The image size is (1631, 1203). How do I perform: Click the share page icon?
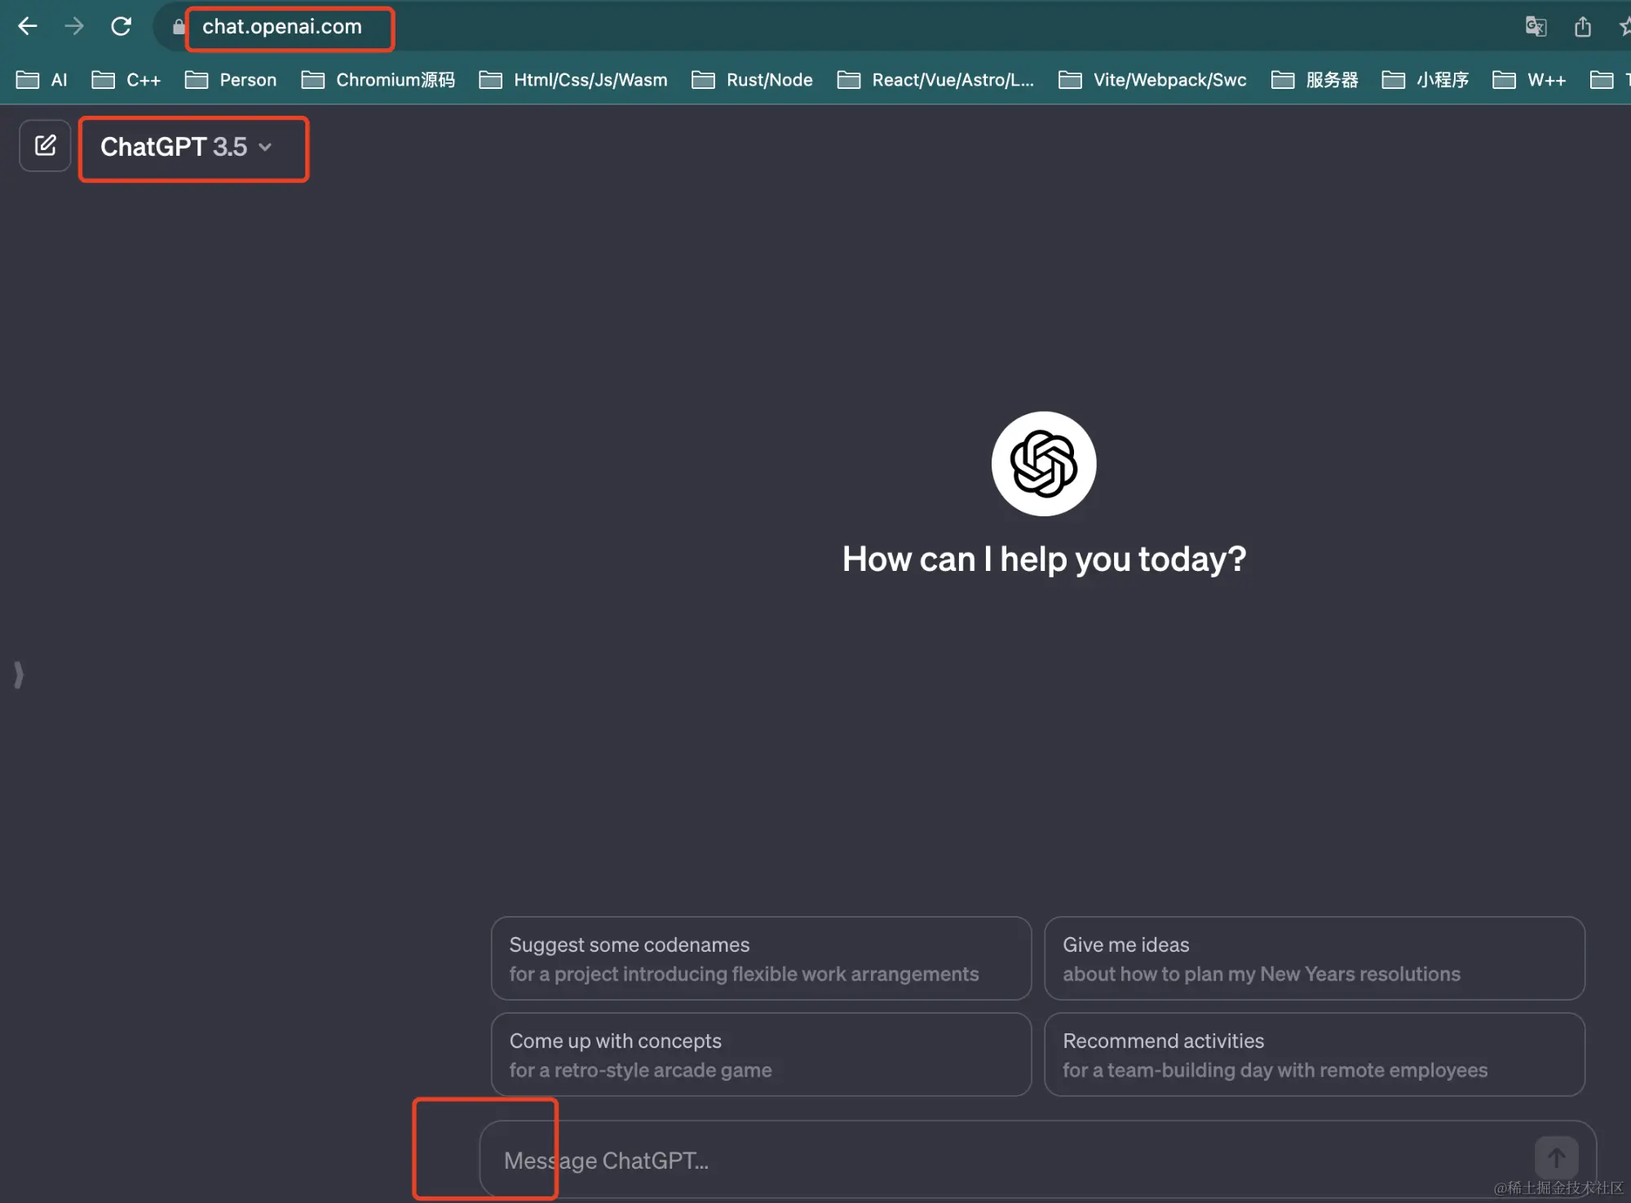tap(1582, 26)
